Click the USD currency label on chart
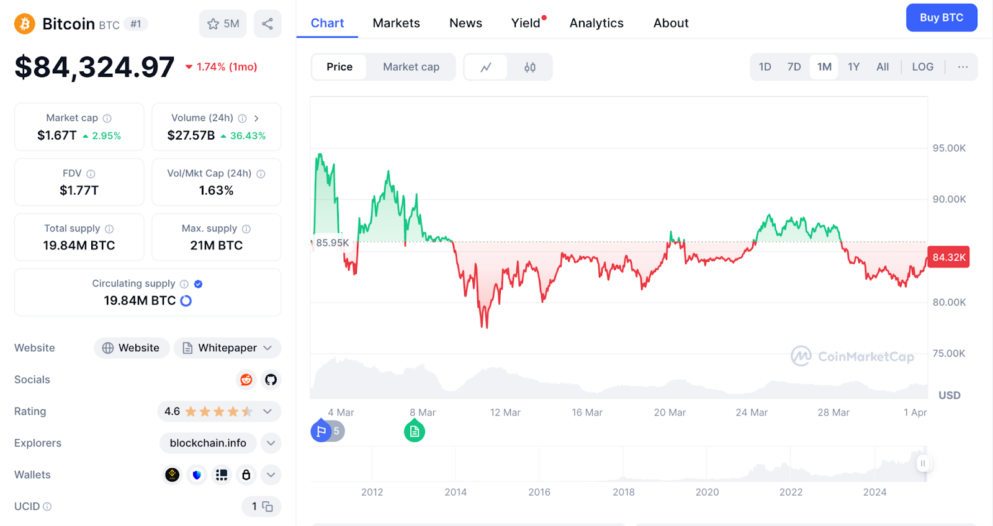 tap(949, 395)
